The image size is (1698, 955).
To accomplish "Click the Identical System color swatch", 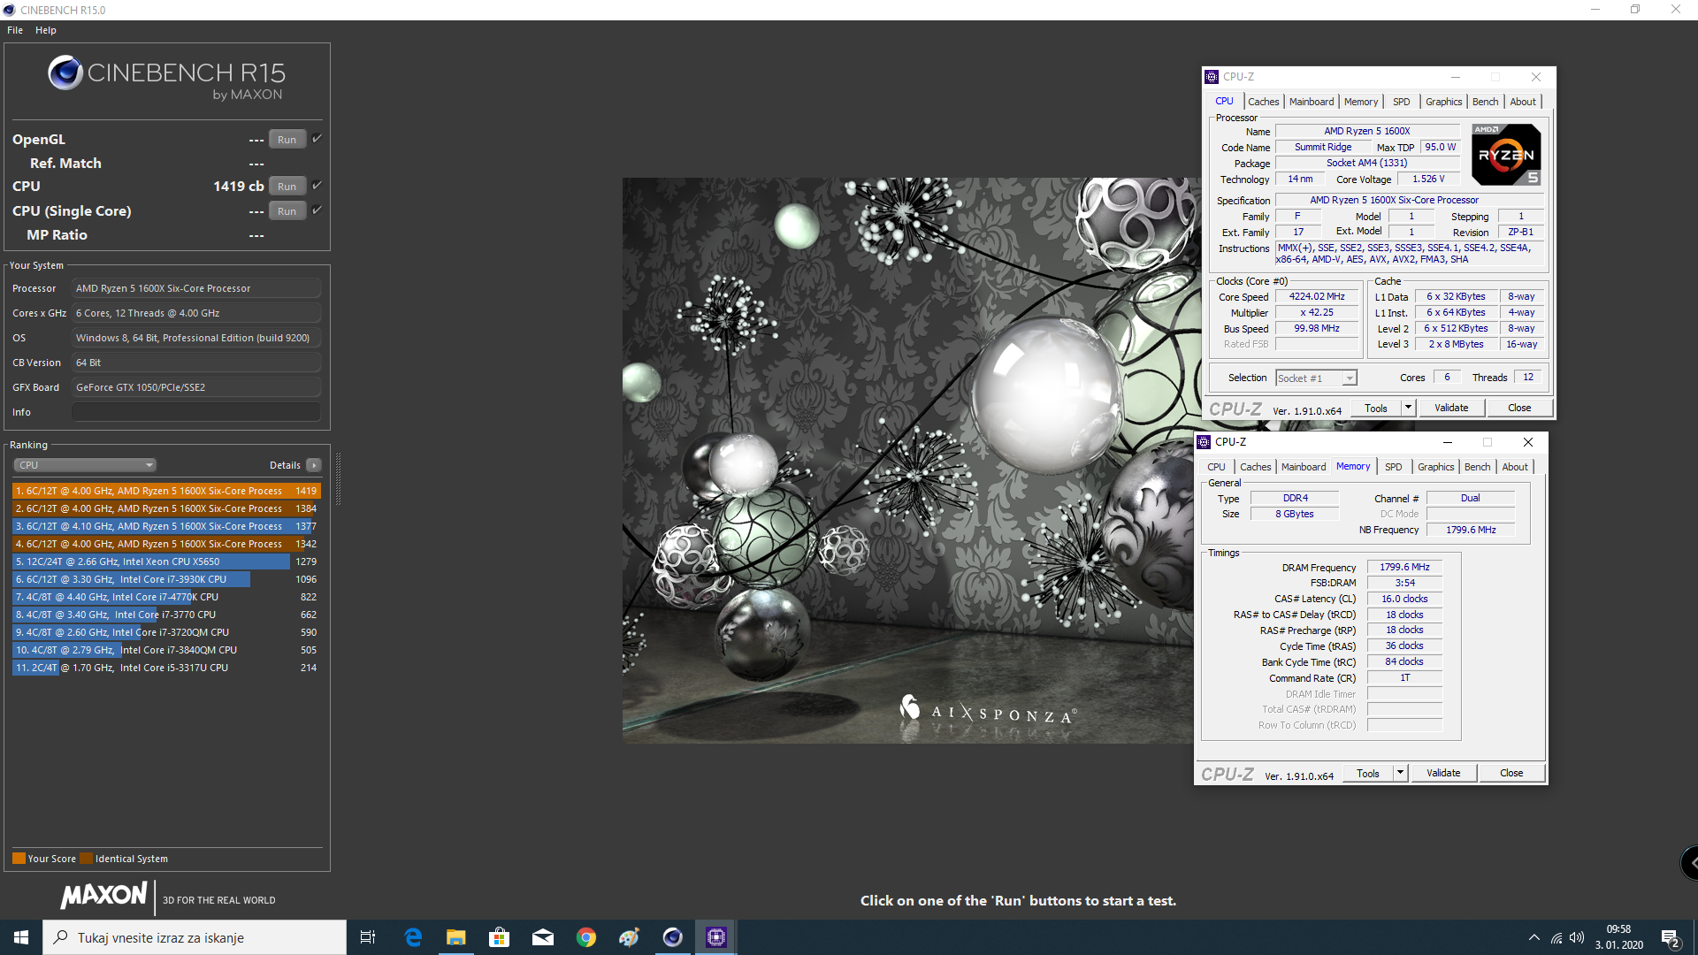I will 86,859.
